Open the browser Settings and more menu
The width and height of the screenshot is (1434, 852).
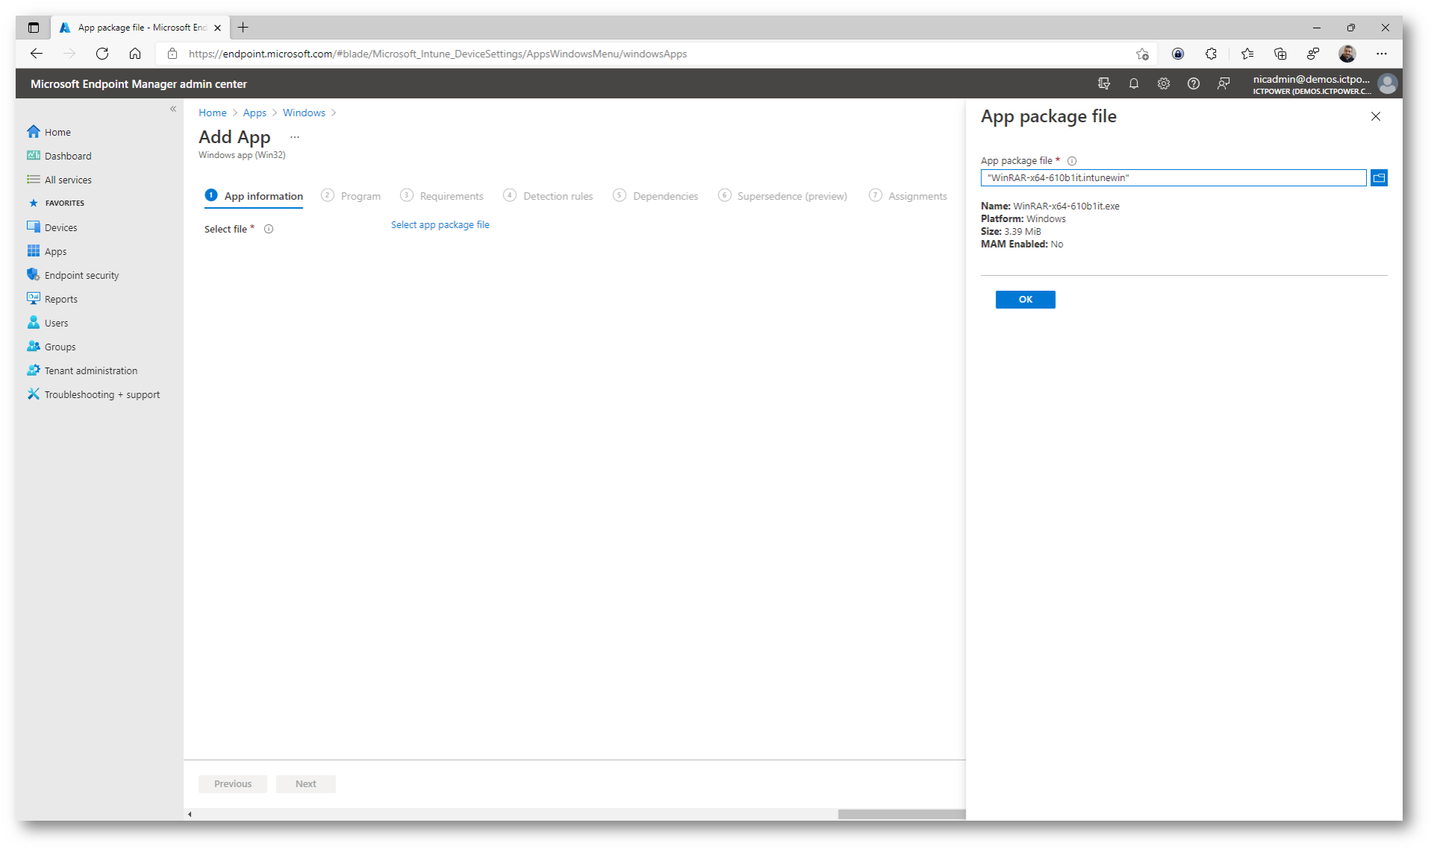[1381, 54]
